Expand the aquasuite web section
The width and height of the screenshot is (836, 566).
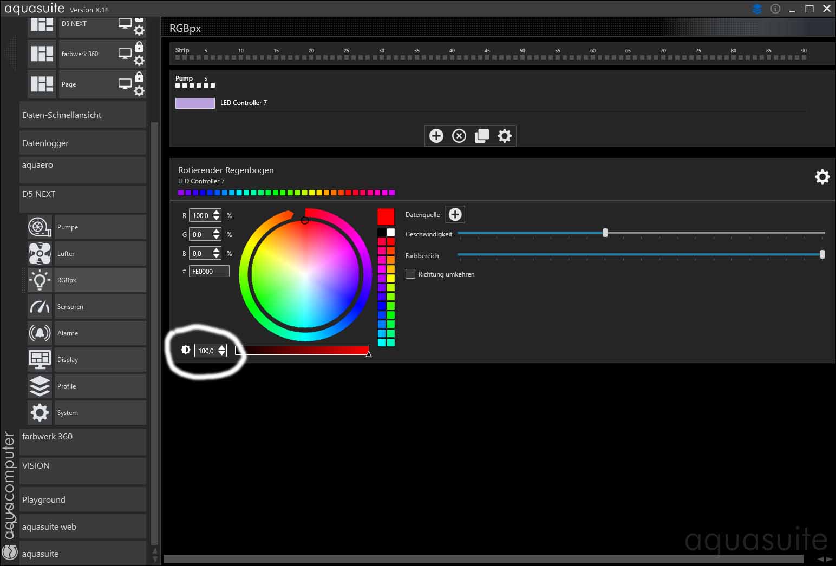click(x=83, y=526)
